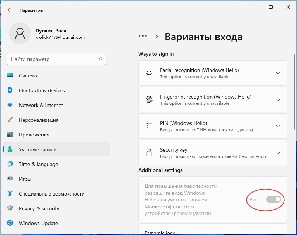Toggle Windows Hello sign-in switch
This screenshot has height=235, width=297.
pyautogui.click(x=274, y=200)
